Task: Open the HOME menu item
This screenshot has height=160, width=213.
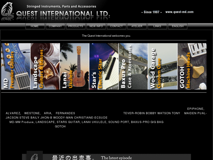Action: pos(35,26)
